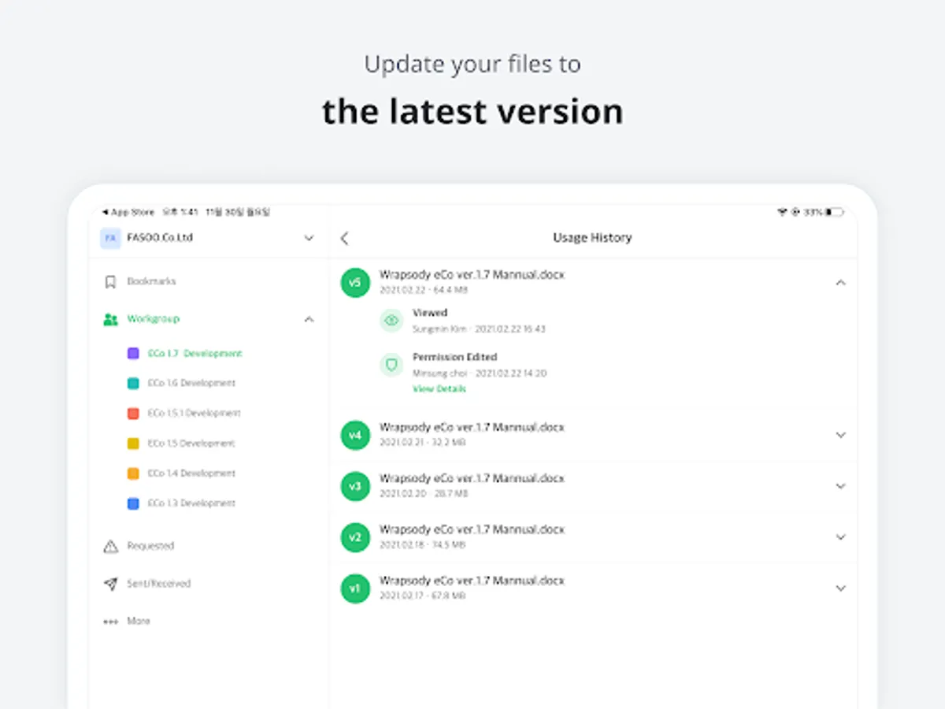
Task: Click the battery icon in status bar
Action: click(x=835, y=212)
